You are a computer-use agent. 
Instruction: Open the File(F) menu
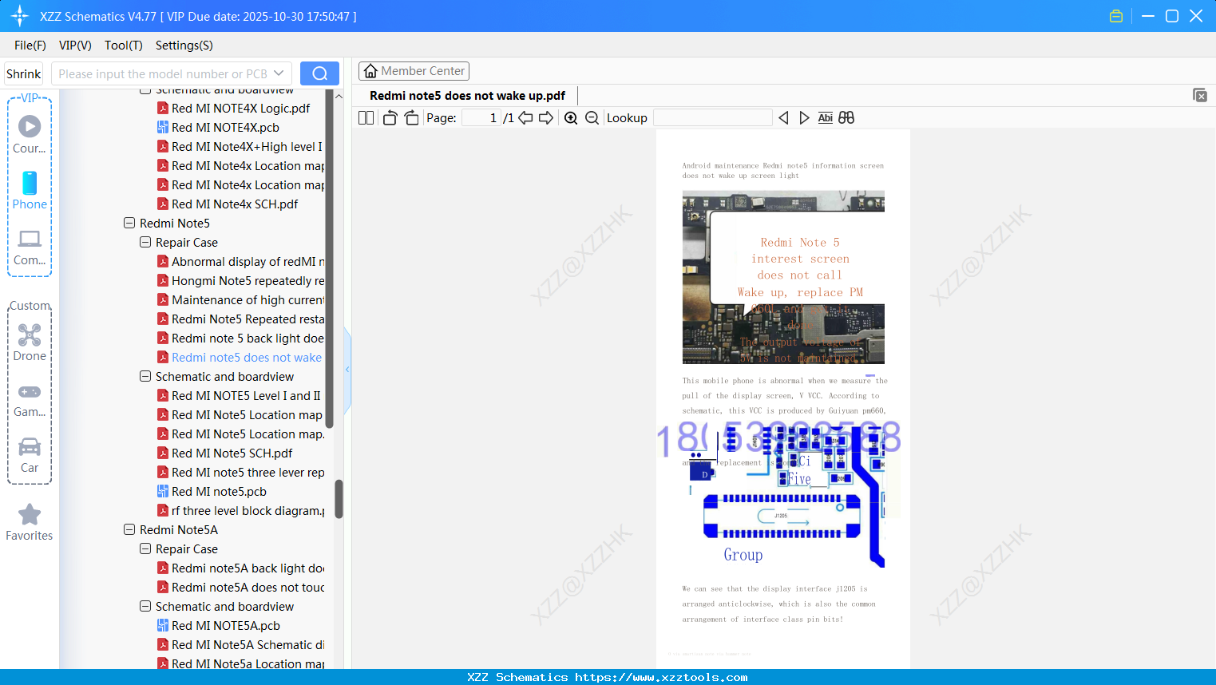(30, 46)
